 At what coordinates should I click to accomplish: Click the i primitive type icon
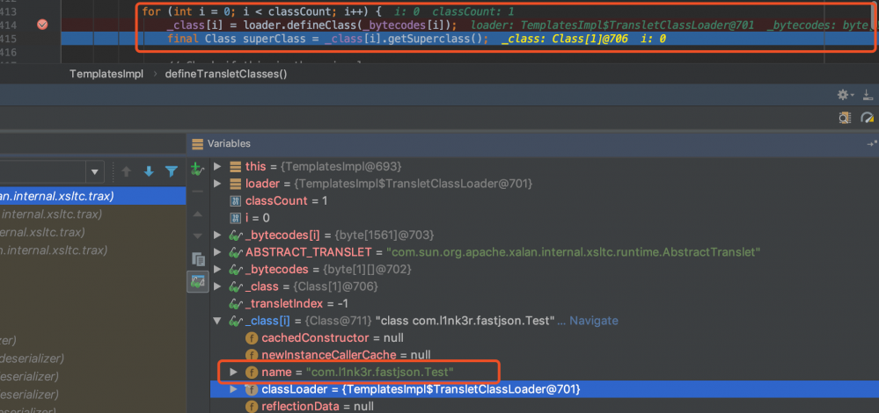point(236,218)
